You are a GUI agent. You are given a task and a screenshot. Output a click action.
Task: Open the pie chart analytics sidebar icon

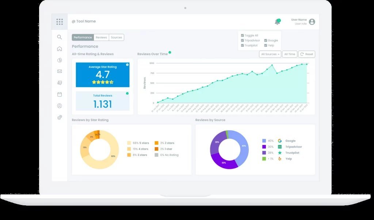60,60
